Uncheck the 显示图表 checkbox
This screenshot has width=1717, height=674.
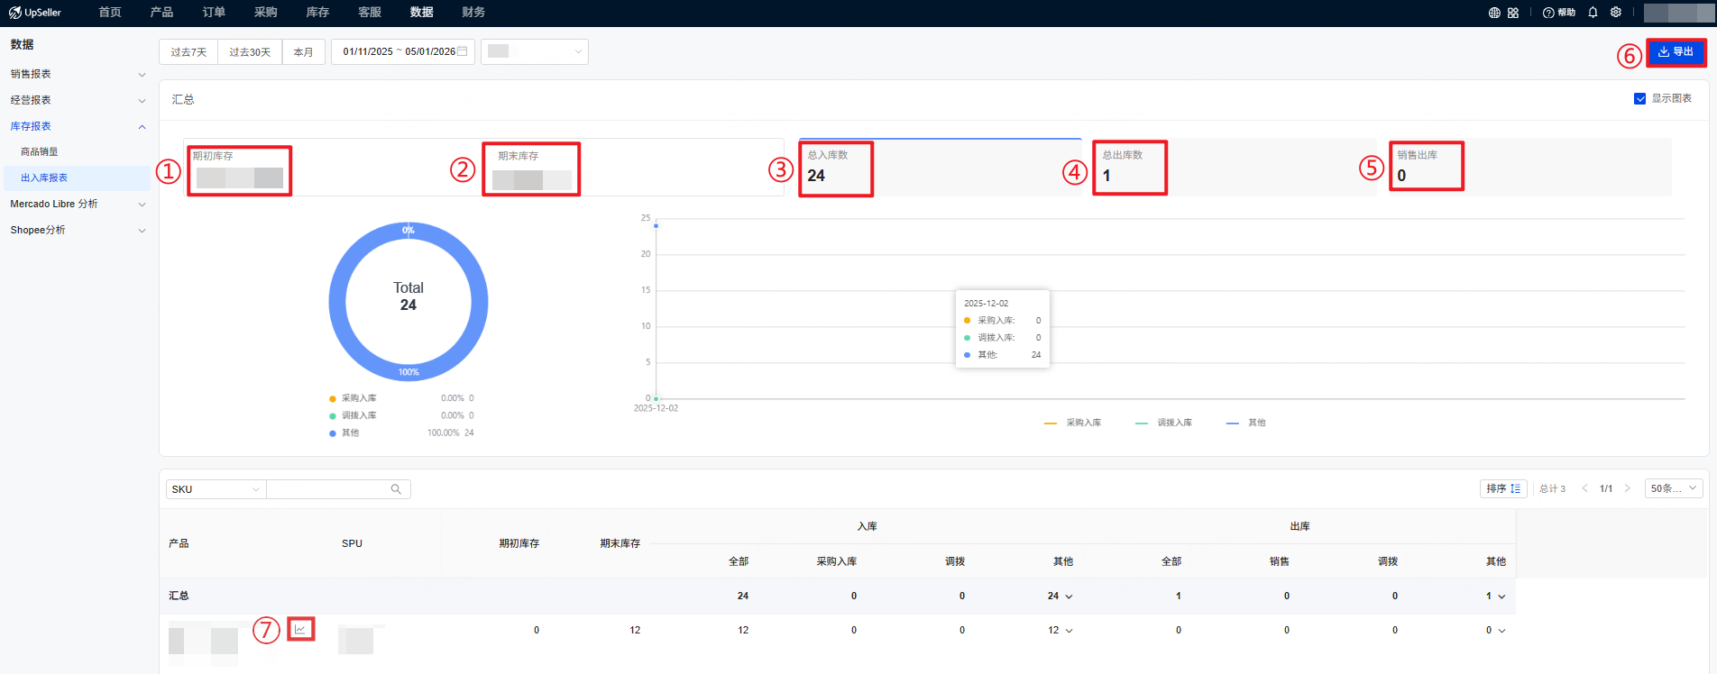tap(1639, 99)
